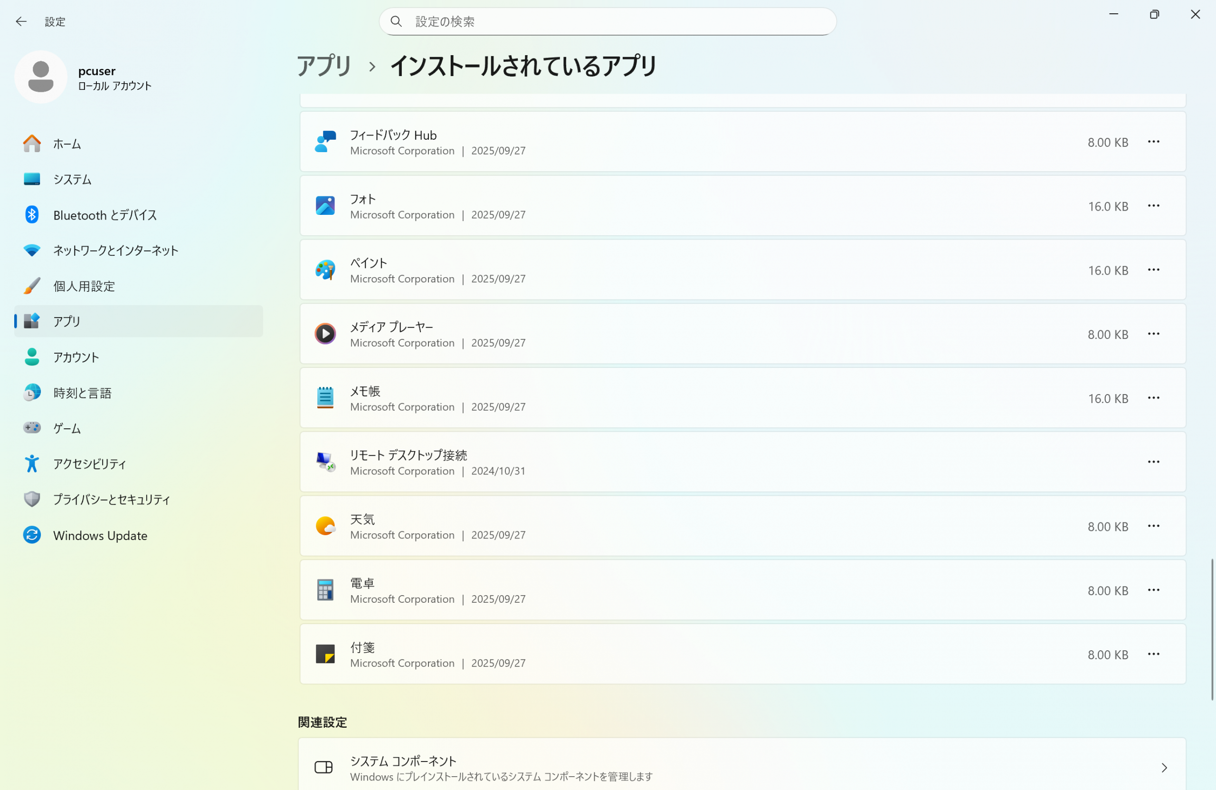This screenshot has height=790, width=1216.
Task: Click the back arrow button
Action: (x=21, y=21)
